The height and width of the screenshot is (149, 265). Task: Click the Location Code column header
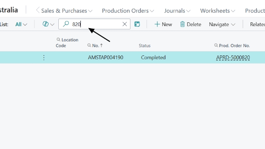pyautogui.click(x=67, y=43)
